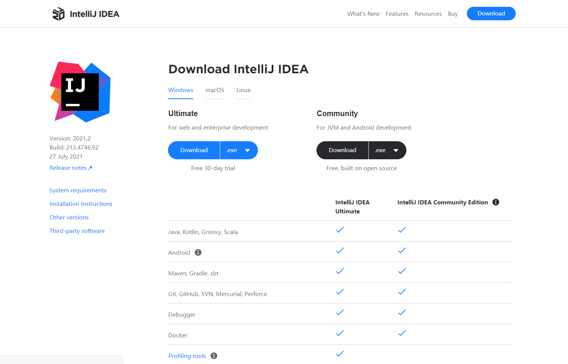Click 'IntelliJ IDEA Ultimate' column header
Image resolution: width=568 pixels, height=364 pixels.
(x=353, y=207)
